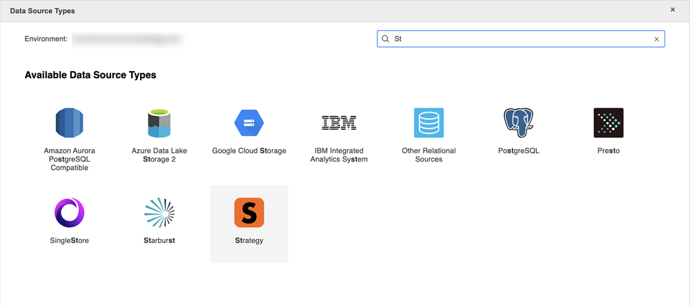Select the orange Strategy S icon
Image resolution: width=690 pixels, height=306 pixels.
click(249, 213)
